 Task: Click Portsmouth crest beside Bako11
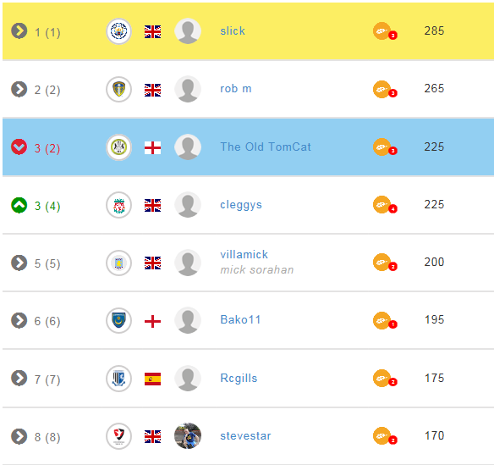point(118,320)
